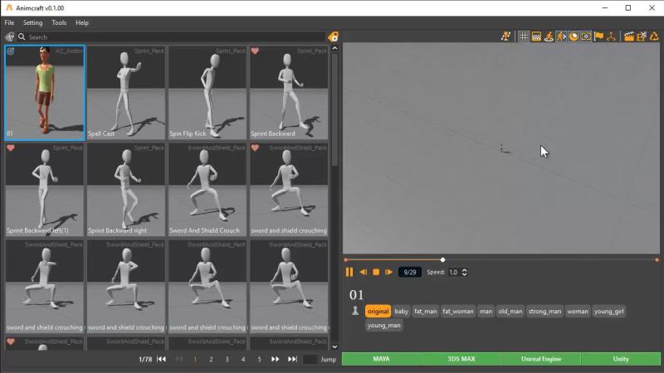Click the clapperboard icon
The width and height of the screenshot is (664, 373).
(629, 36)
